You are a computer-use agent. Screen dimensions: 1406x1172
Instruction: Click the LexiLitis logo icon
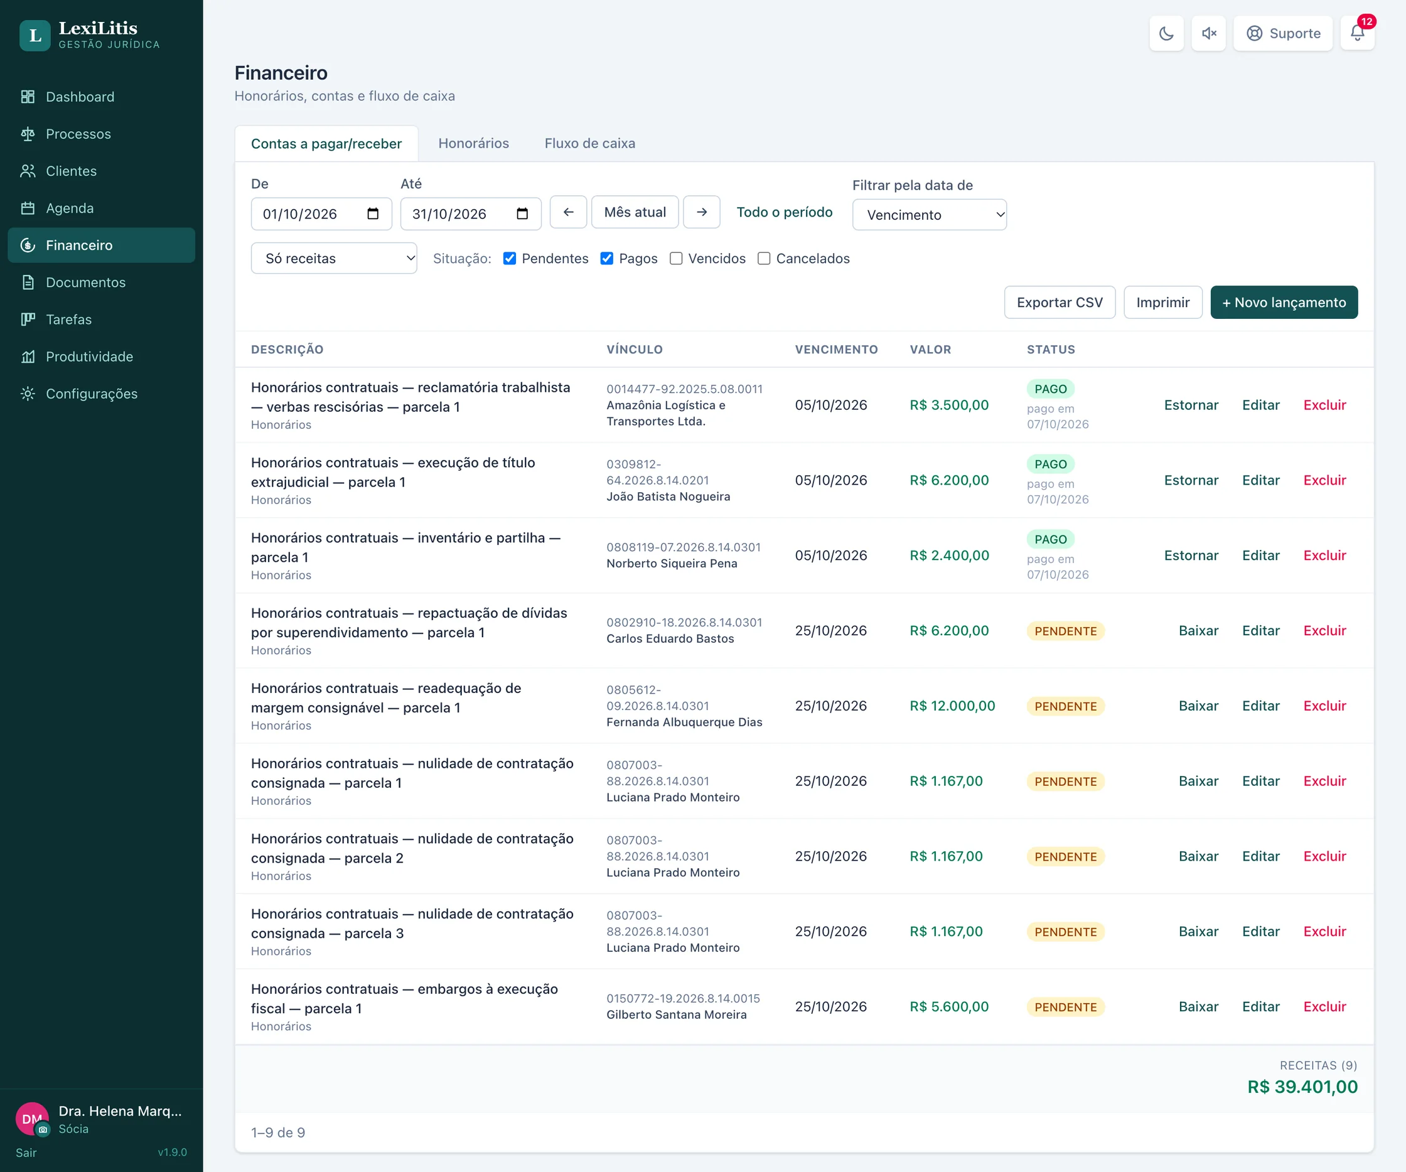pos(35,36)
